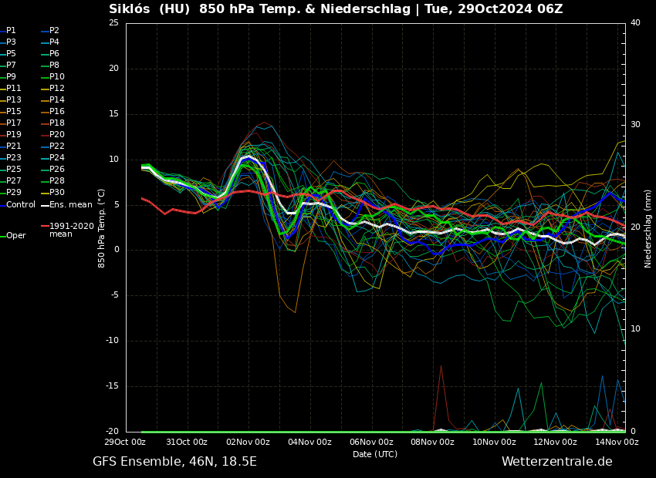The height and width of the screenshot is (478, 656).
Task: Click the 850 hPa Temp. (°C) axis label
Action: click(x=102, y=228)
